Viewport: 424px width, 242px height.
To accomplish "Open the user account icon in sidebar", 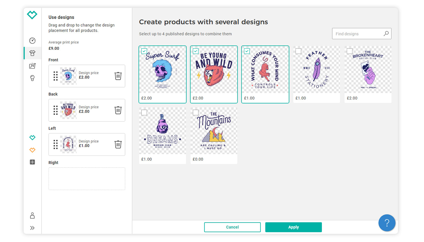I will [x=32, y=215].
